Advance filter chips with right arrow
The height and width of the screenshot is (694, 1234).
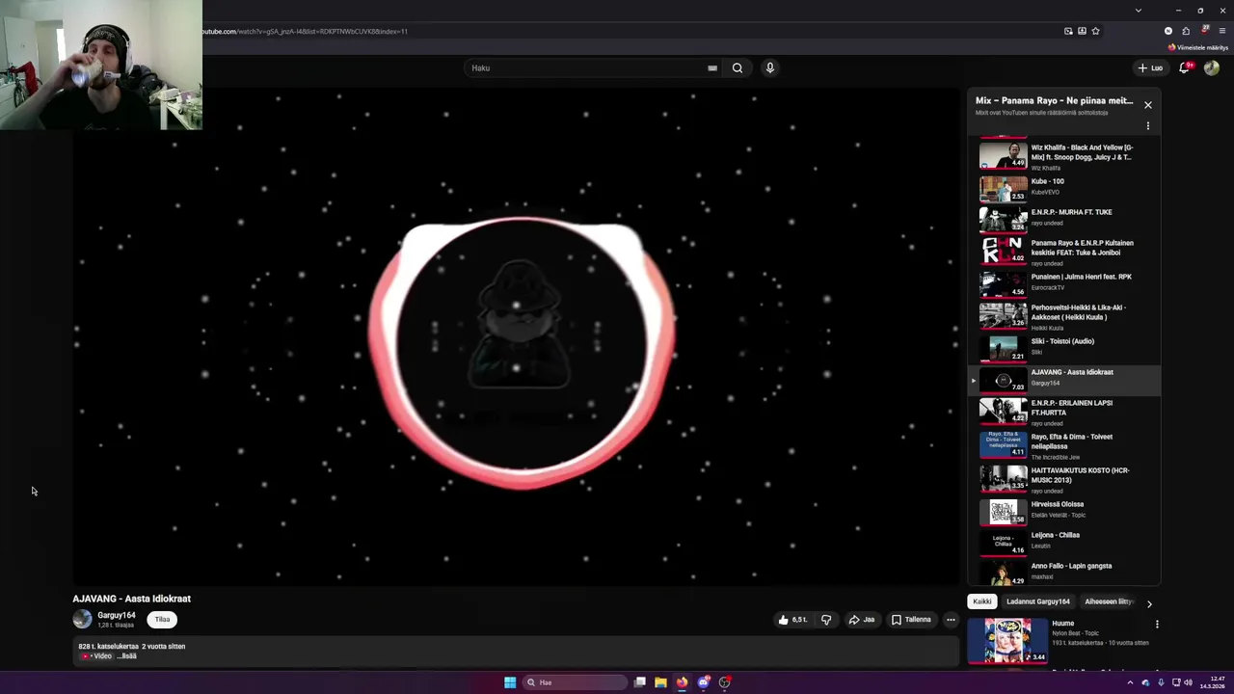tap(1149, 603)
